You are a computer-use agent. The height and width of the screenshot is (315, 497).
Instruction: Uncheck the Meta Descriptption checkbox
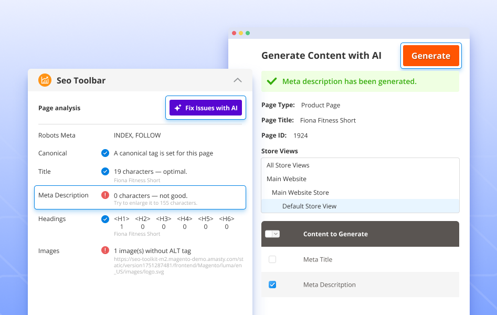tap(272, 284)
